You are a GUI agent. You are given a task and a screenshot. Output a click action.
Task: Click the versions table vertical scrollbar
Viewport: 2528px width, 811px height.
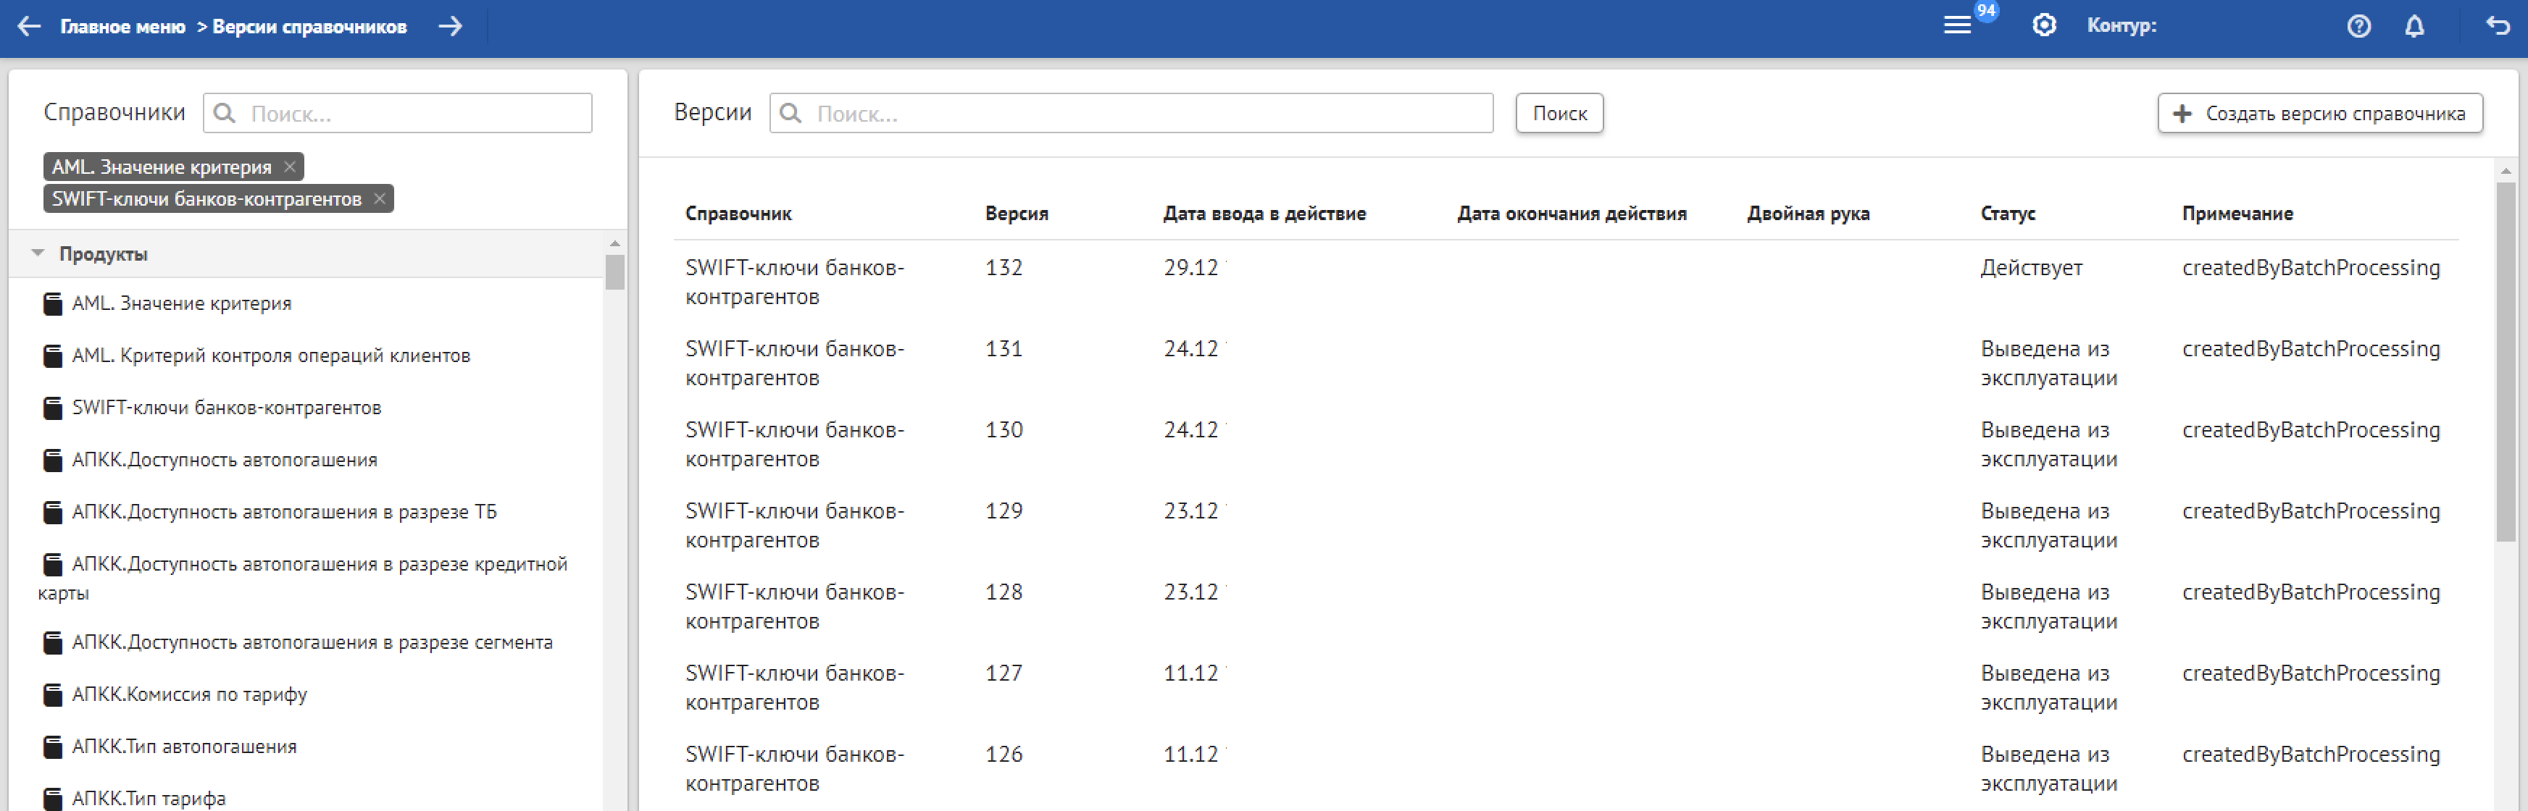point(2504,363)
